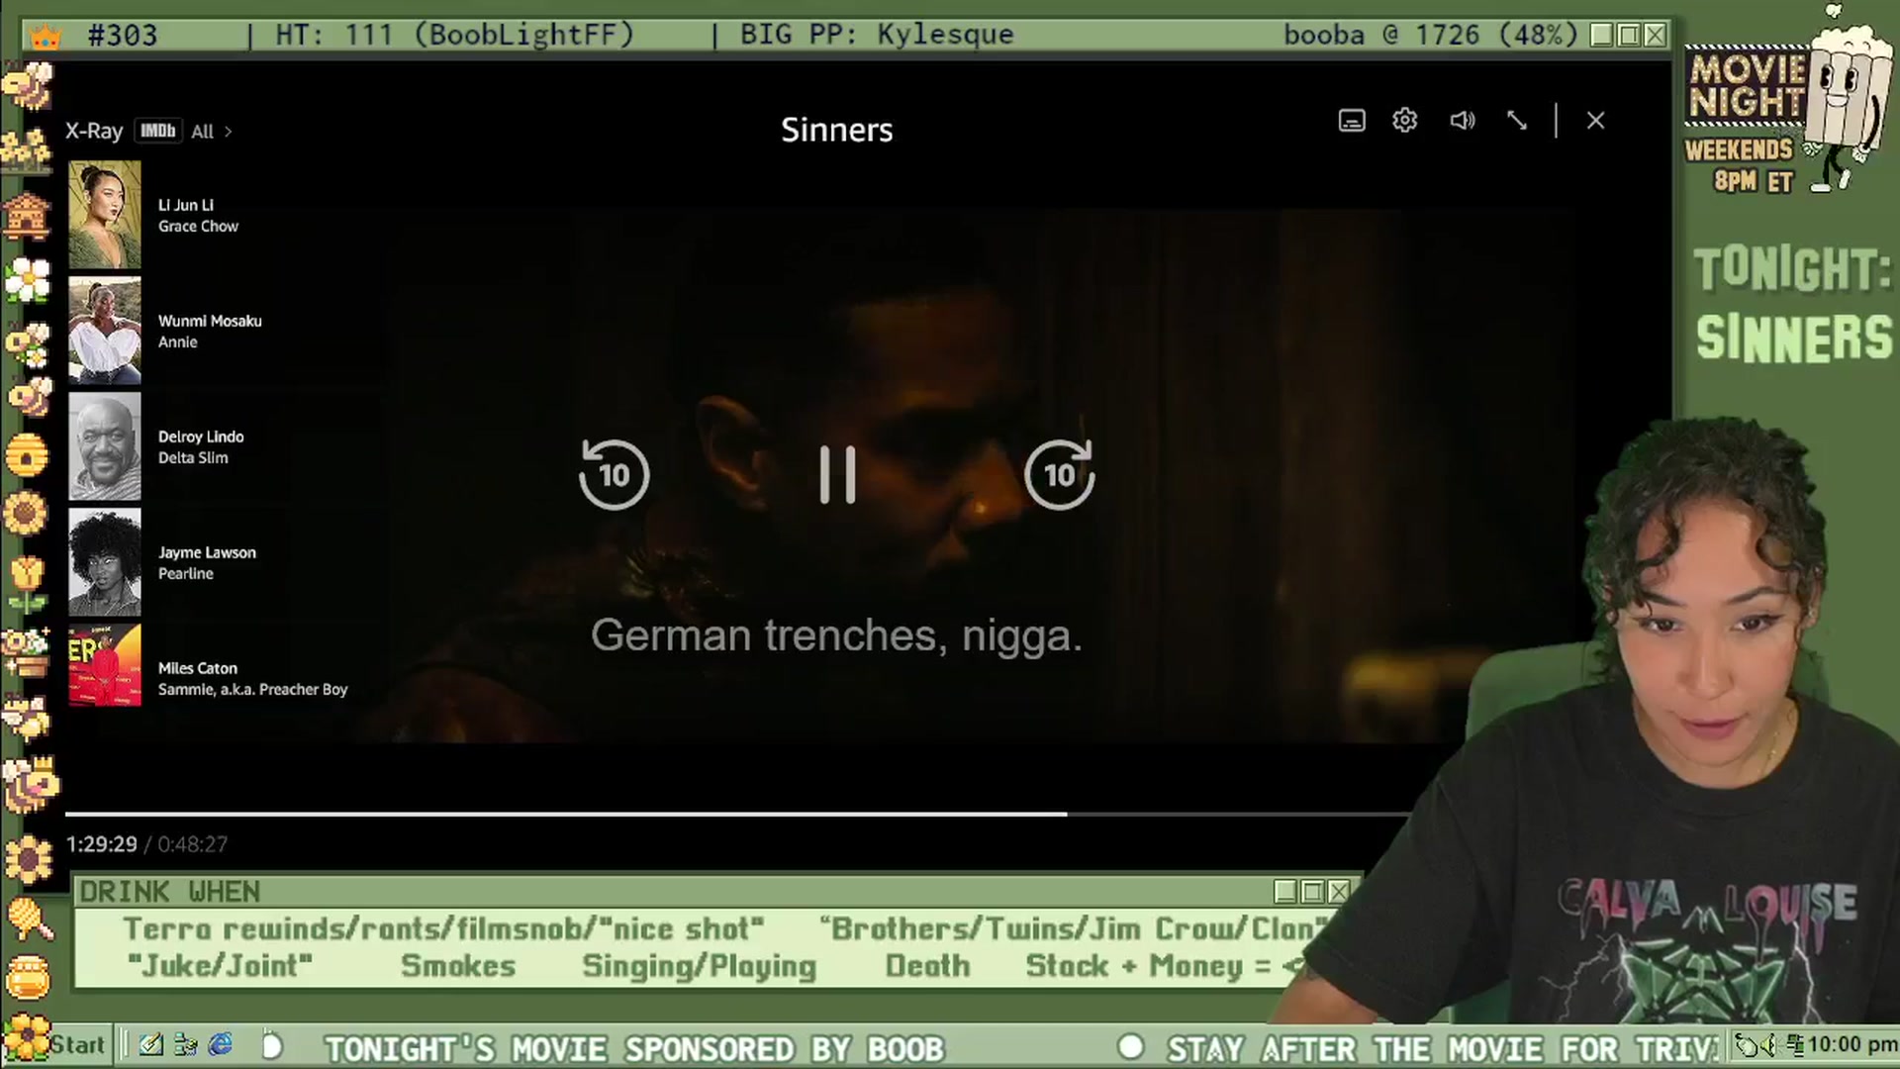
Task: Click the elapsed time '1:29:29'
Action: (102, 844)
